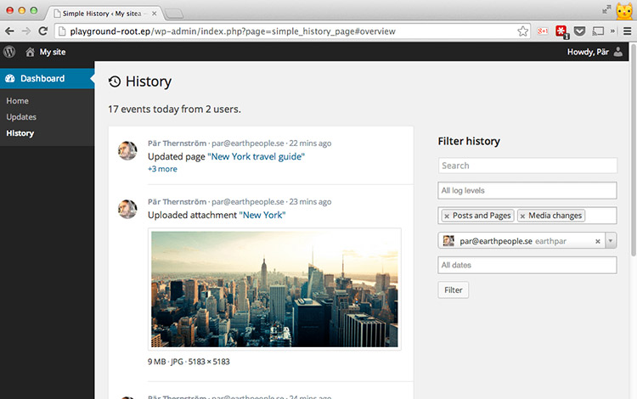Remove the Media changes filter tag
The width and height of the screenshot is (637, 399).
point(522,216)
